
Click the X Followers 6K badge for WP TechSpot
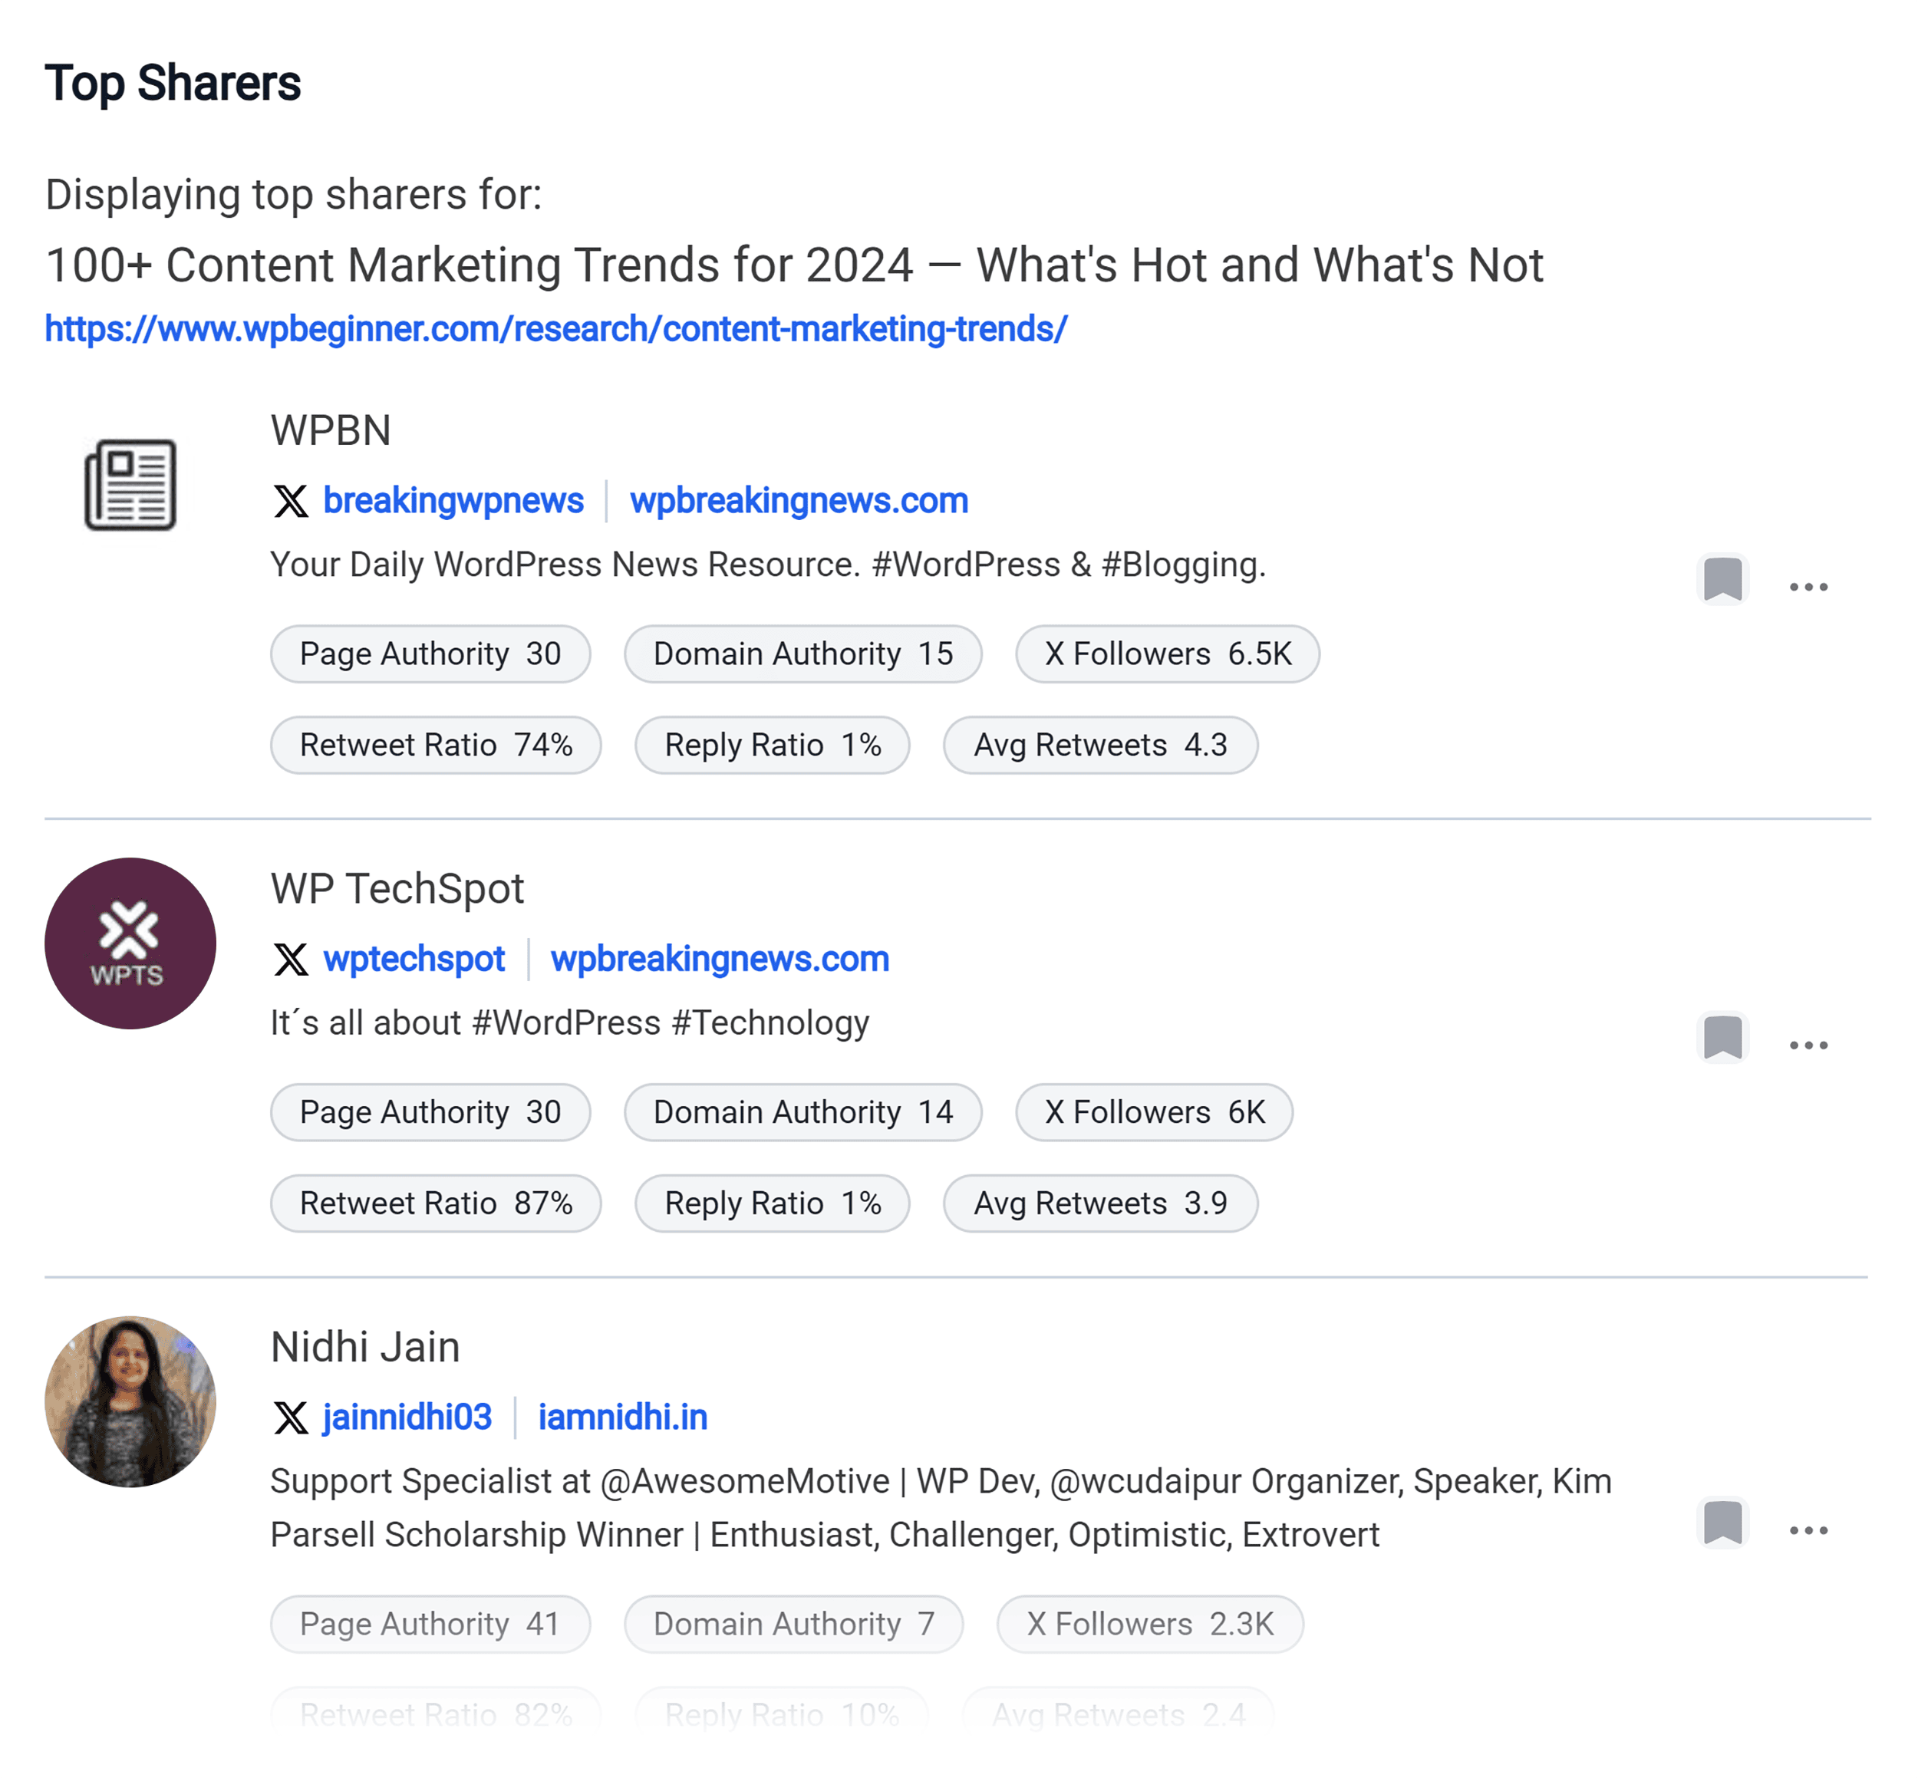tap(1153, 1112)
